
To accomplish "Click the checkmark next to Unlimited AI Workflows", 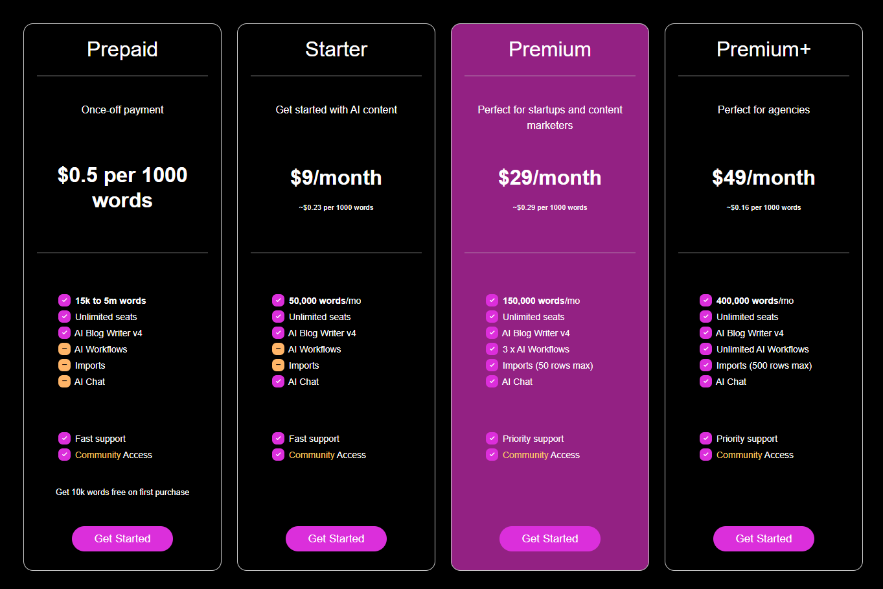I will [705, 349].
